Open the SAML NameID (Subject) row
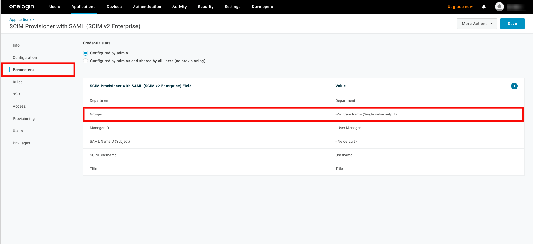The image size is (533, 244). point(304,142)
